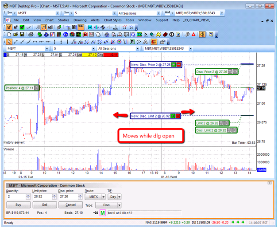Click checkmark on Disc. Price 2 @ 27.26 label
Viewport: 278px width, 228px height.
(x=230, y=72)
